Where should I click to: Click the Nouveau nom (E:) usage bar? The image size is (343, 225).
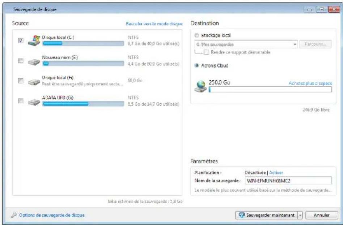tap(83, 63)
